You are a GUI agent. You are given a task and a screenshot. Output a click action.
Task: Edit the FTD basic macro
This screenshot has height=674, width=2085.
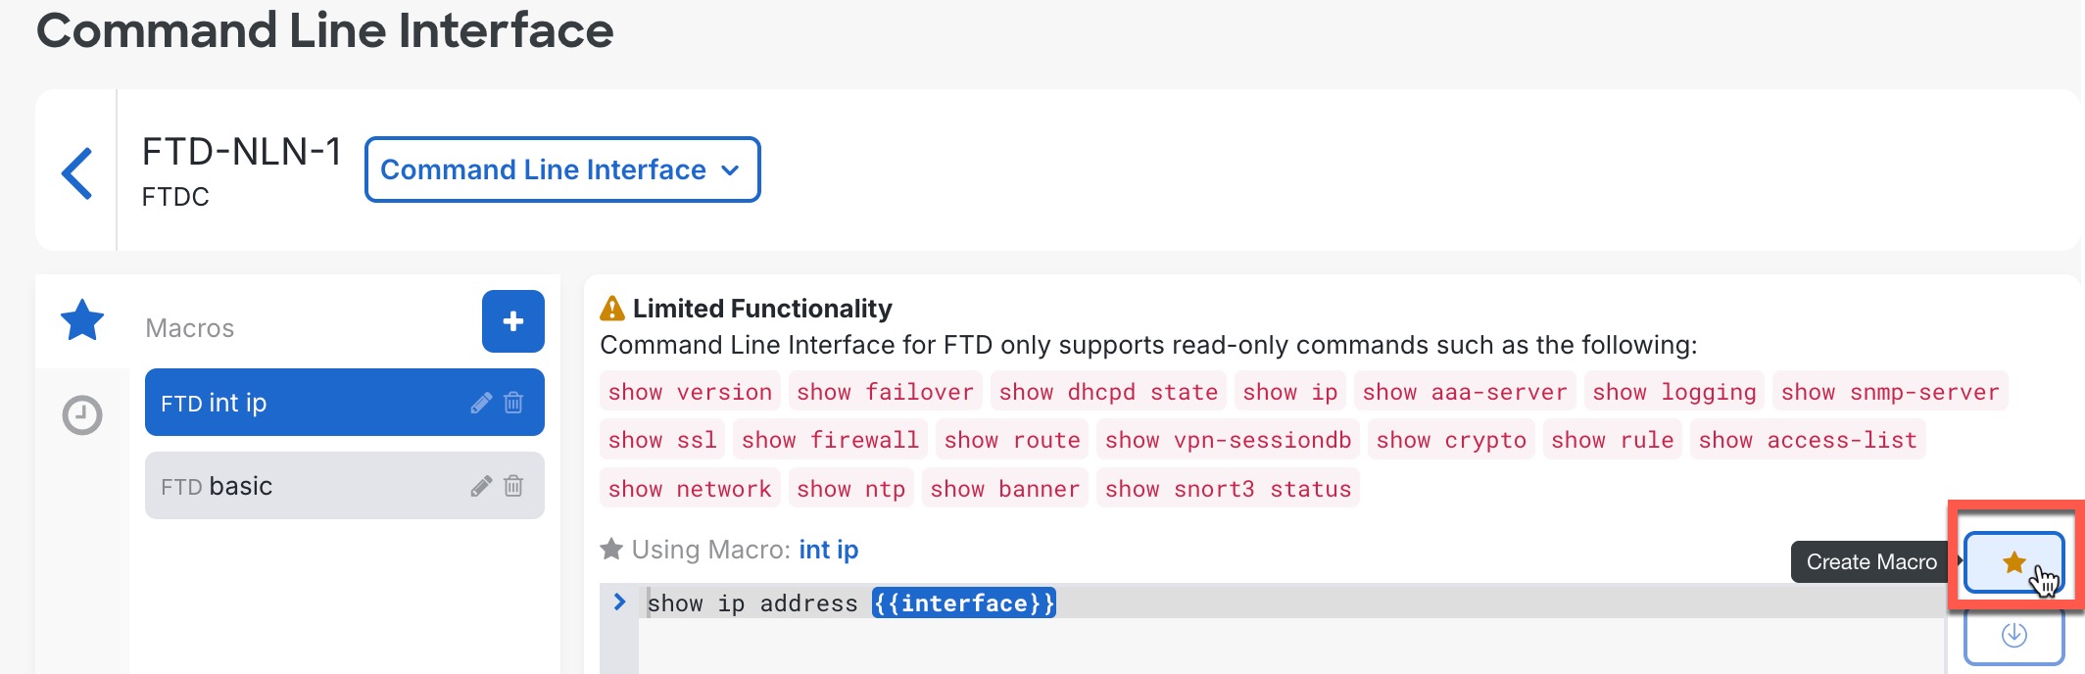point(481,485)
